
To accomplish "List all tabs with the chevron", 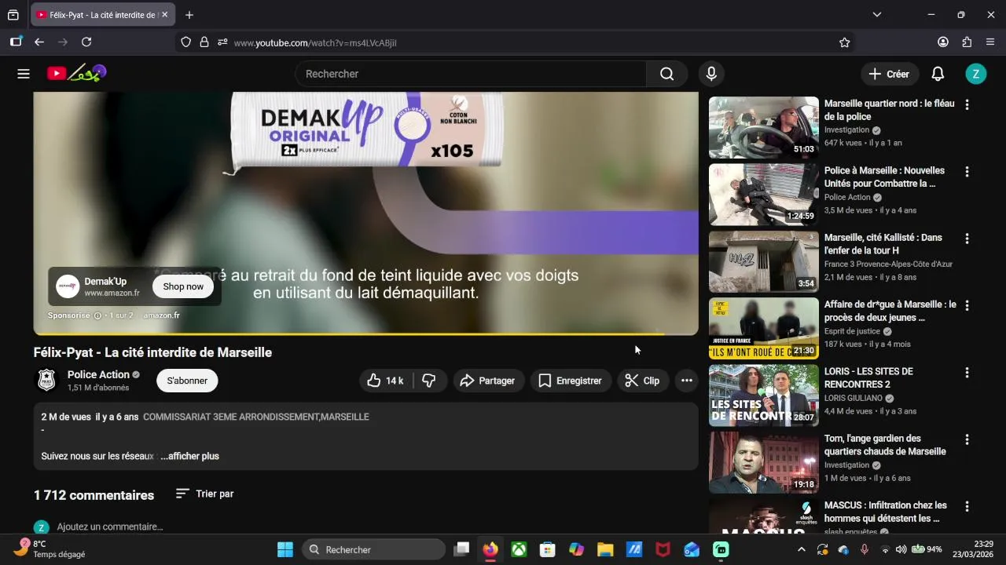I will point(877,15).
